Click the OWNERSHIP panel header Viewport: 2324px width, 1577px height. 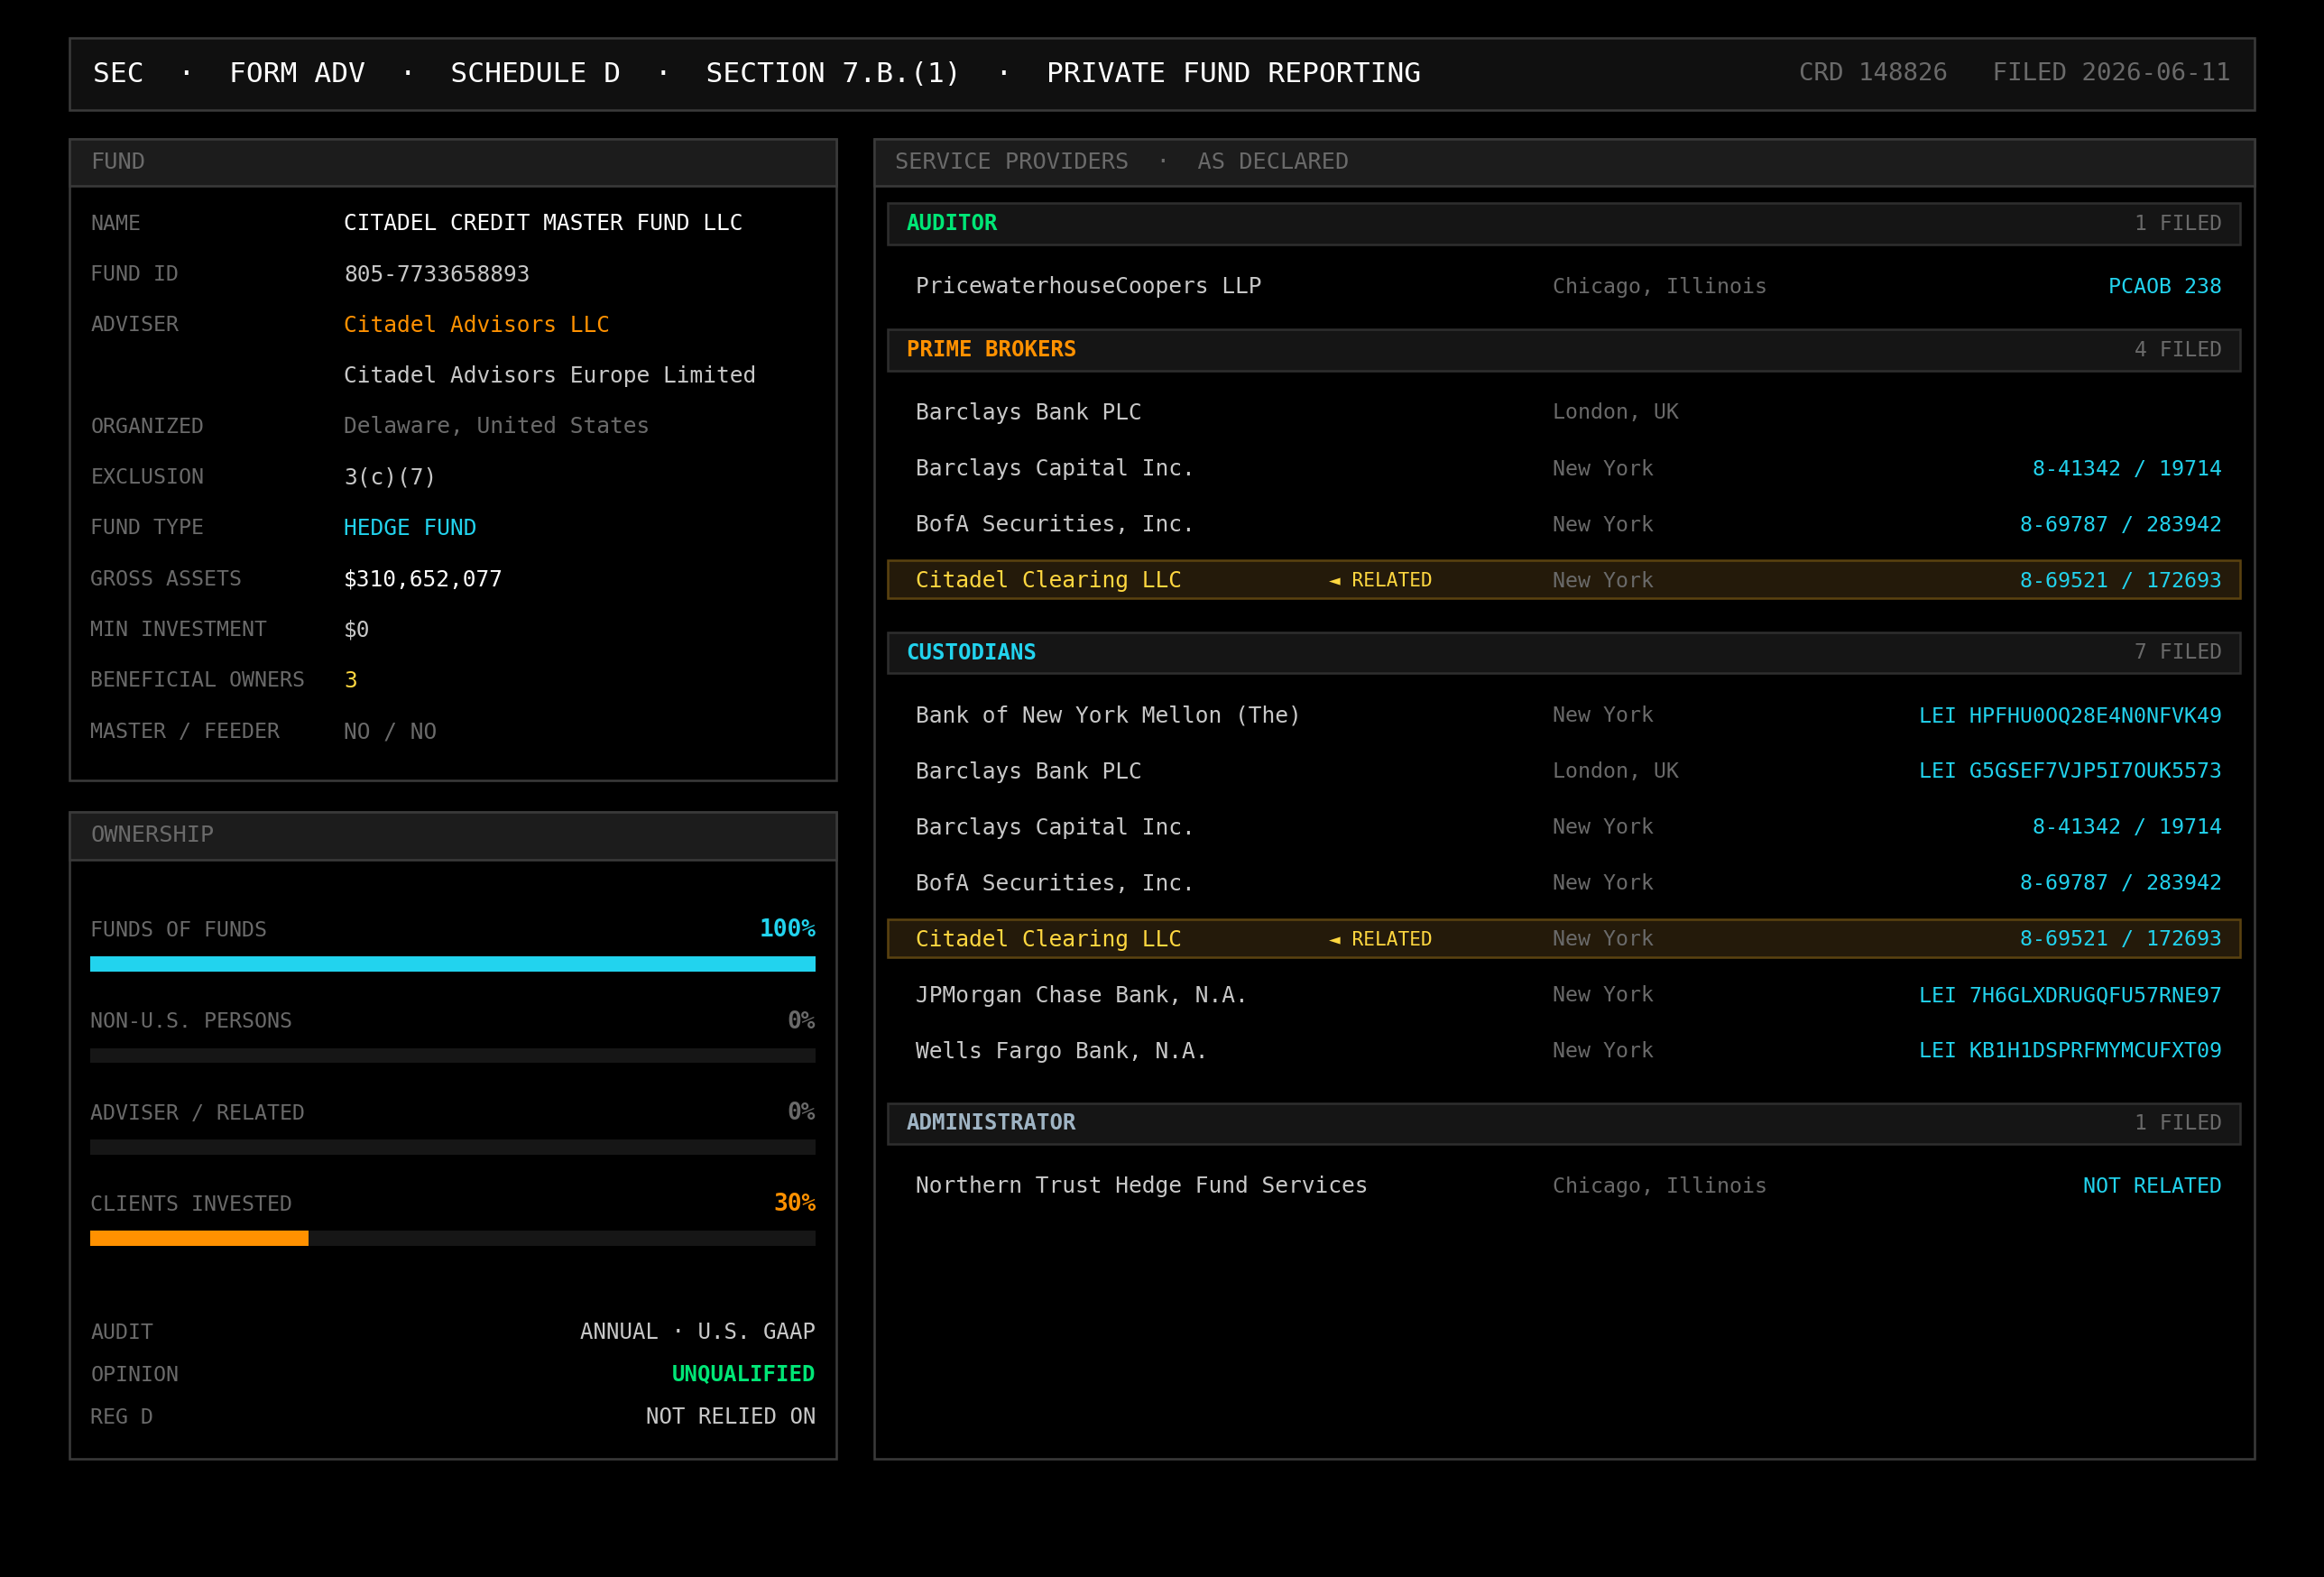pos(453,835)
